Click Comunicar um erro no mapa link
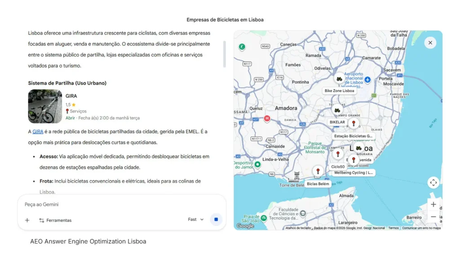The width and height of the screenshot is (460, 279). (421, 228)
